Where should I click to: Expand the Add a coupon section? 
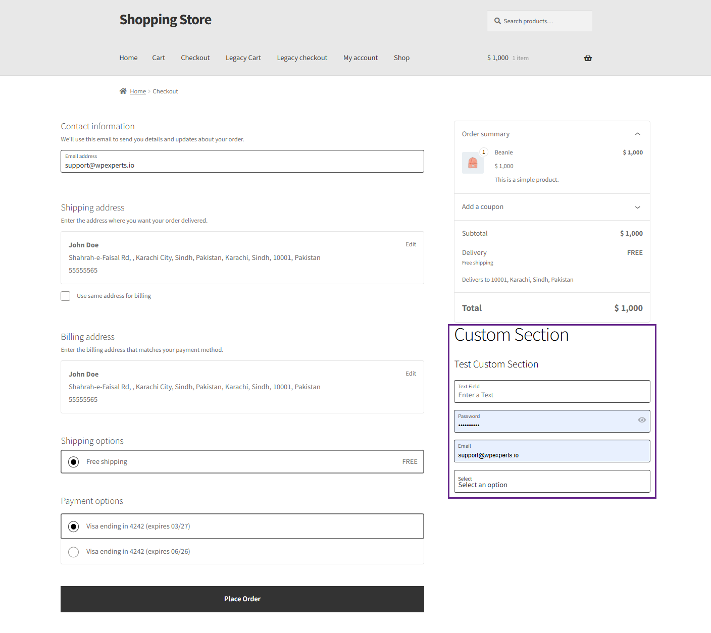[x=637, y=207]
